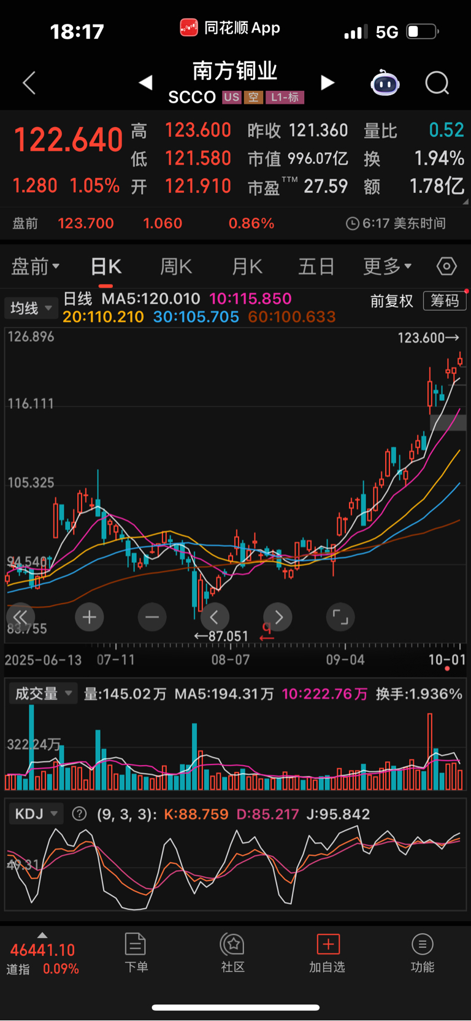Open the AI robot assistant icon
This screenshot has height=1021, width=471.
click(385, 83)
